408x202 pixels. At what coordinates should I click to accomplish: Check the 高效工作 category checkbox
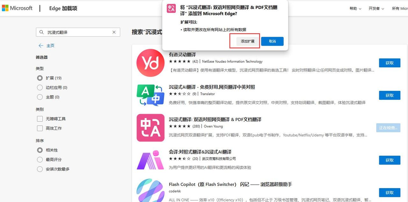point(40,128)
